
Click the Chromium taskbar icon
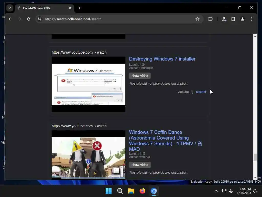[x=154, y=191]
